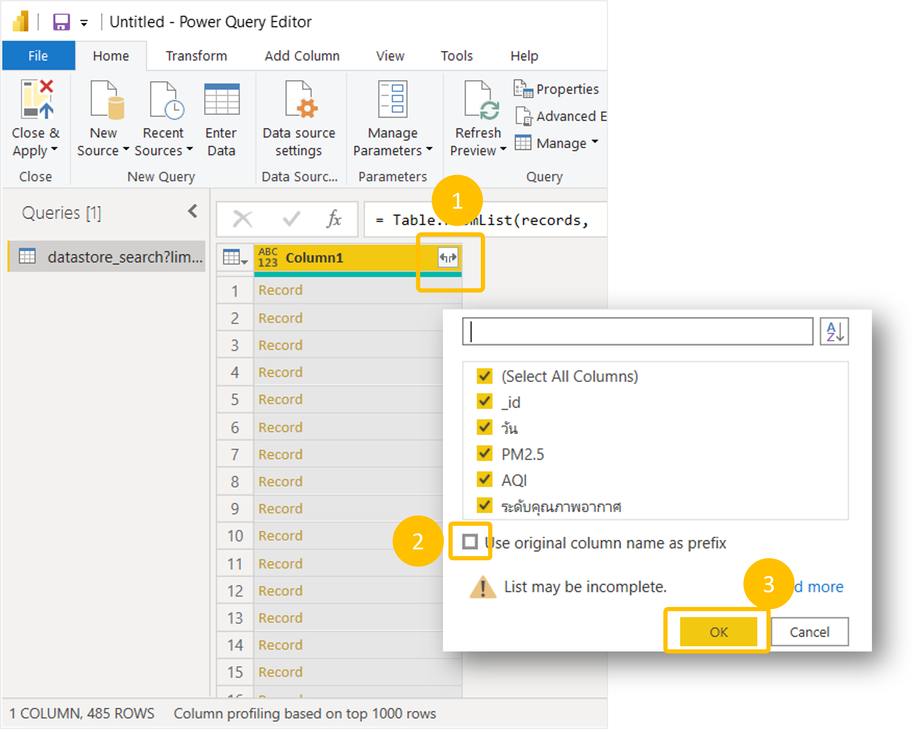Switch to the Home tab
This screenshot has width=915, height=729.
click(111, 55)
